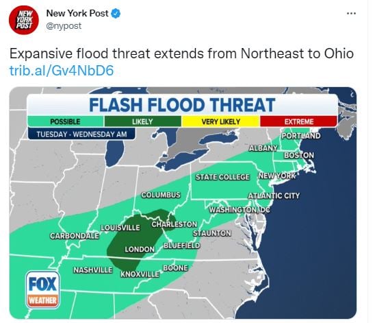Click the Louisville label on the map

pyautogui.click(x=120, y=228)
